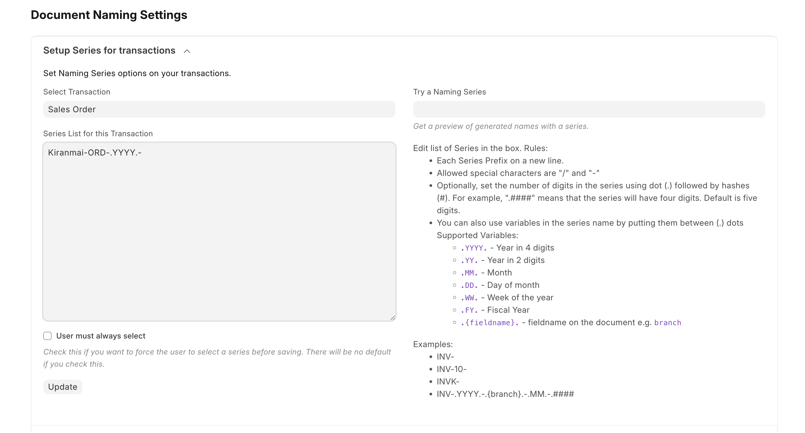Viewport: 805px width, 433px height.
Task: Click the Supported Variables heading text
Action: pos(477,235)
